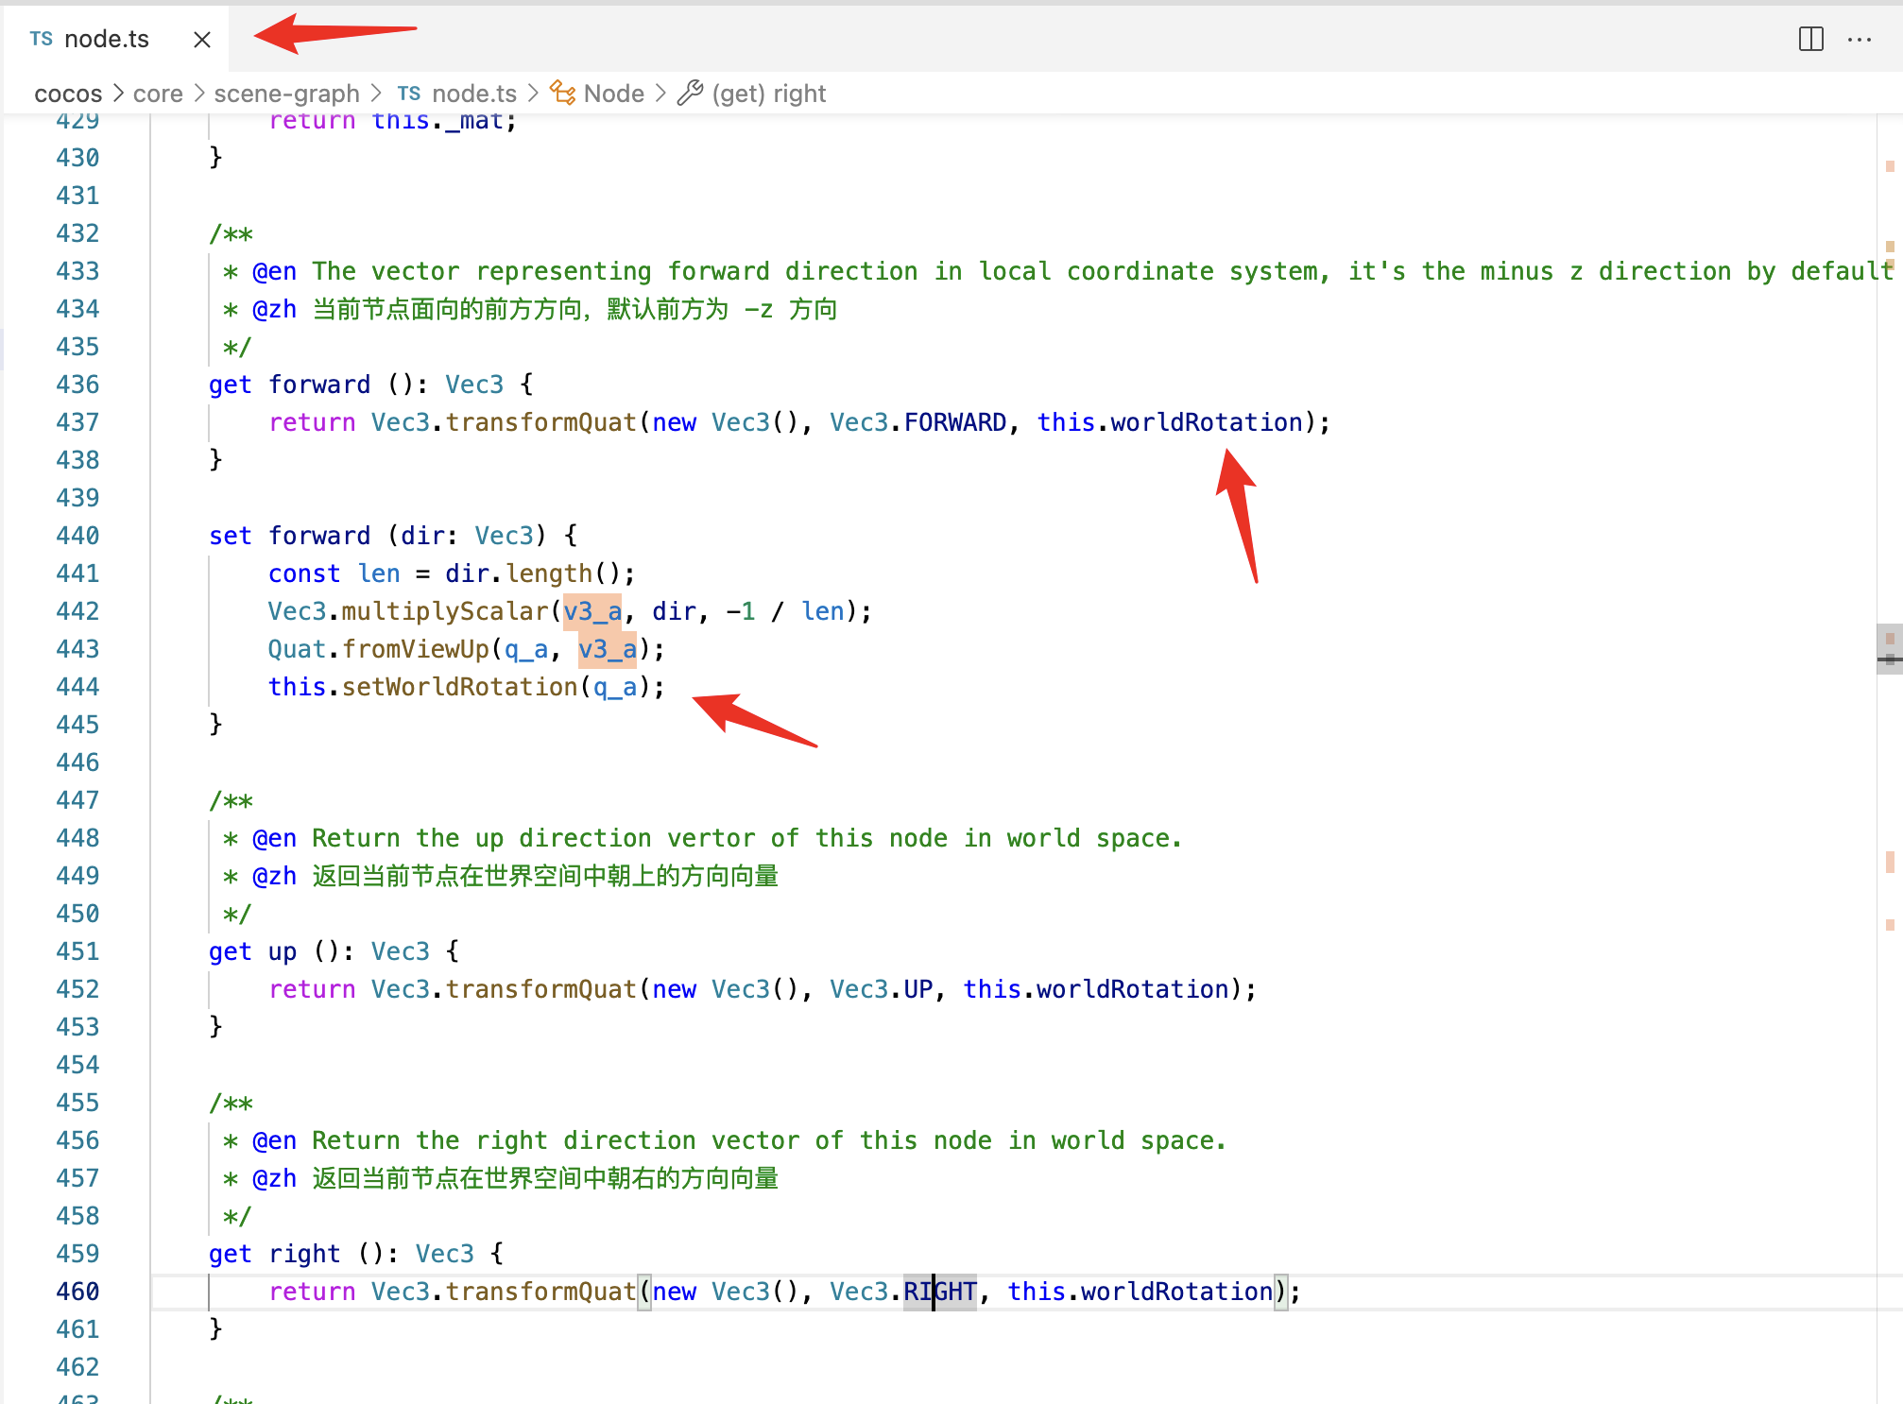The width and height of the screenshot is (1903, 1404).
Task: Click the Node class icon in breadcrumb
Action: pyautogui.click(x=563, y=93)
